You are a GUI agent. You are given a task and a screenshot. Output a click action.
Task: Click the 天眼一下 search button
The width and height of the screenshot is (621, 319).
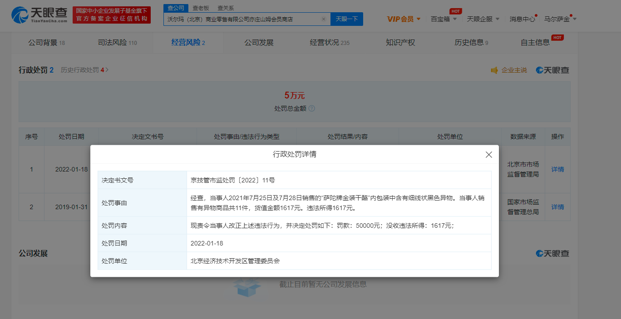347,19
